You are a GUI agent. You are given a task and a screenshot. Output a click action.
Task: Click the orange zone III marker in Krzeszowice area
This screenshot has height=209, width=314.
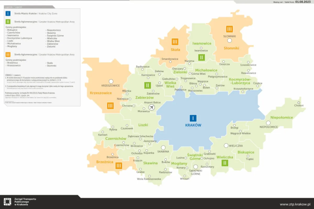coord(110,106)
